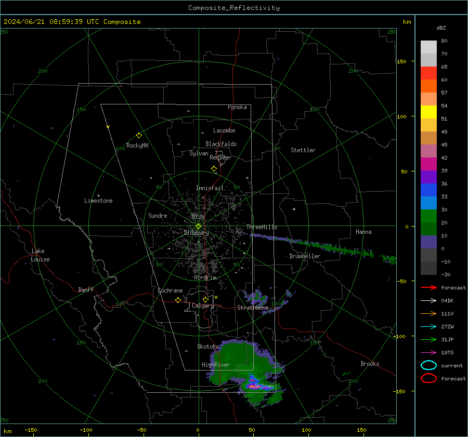Image resolution: width=468 pixels, height=437 pixels.
Task: Click the Sundre town label
Action: click(158, 216)
